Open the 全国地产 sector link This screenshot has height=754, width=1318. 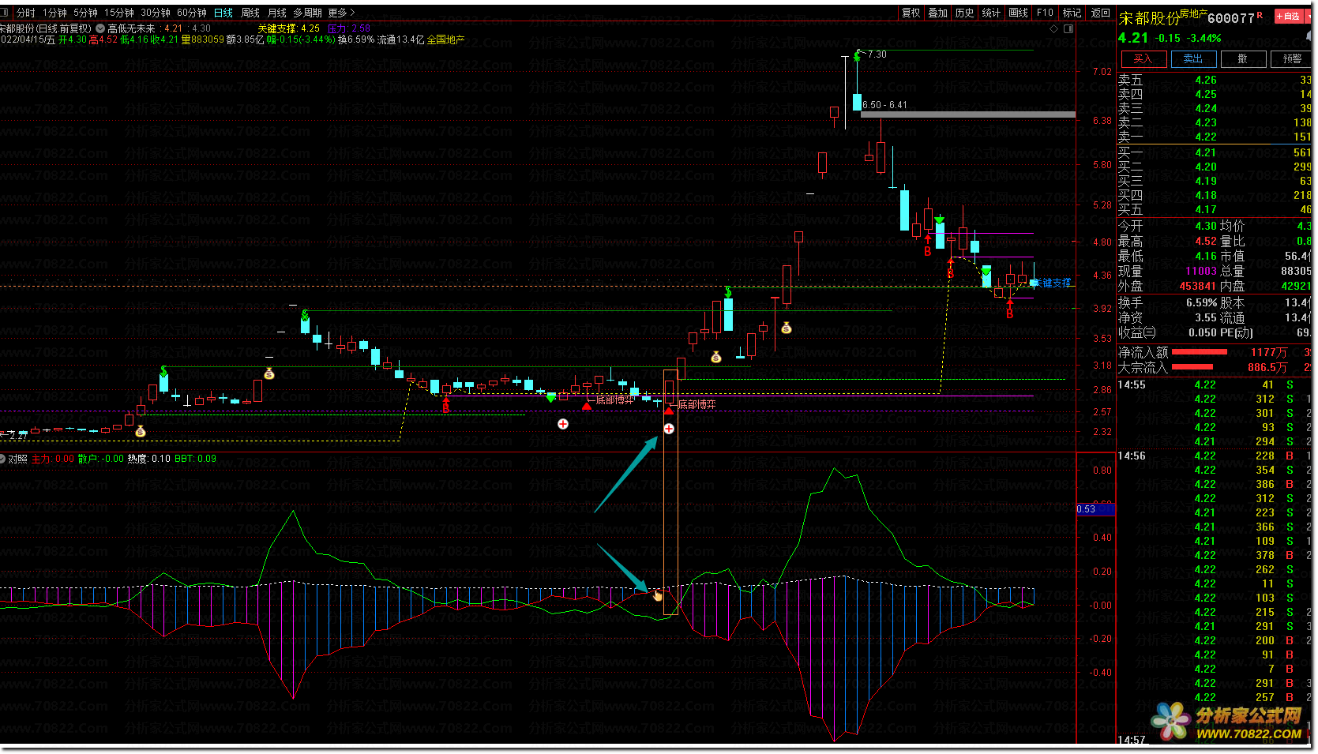(446, 39)
